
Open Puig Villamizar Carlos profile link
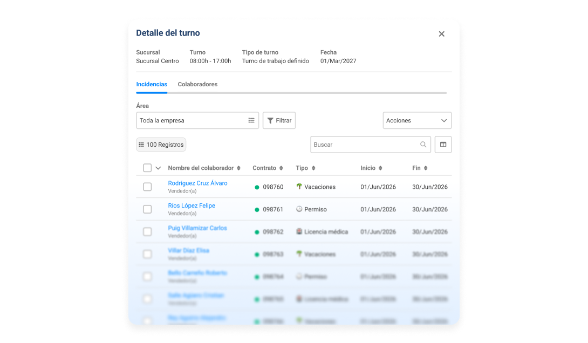197,228
